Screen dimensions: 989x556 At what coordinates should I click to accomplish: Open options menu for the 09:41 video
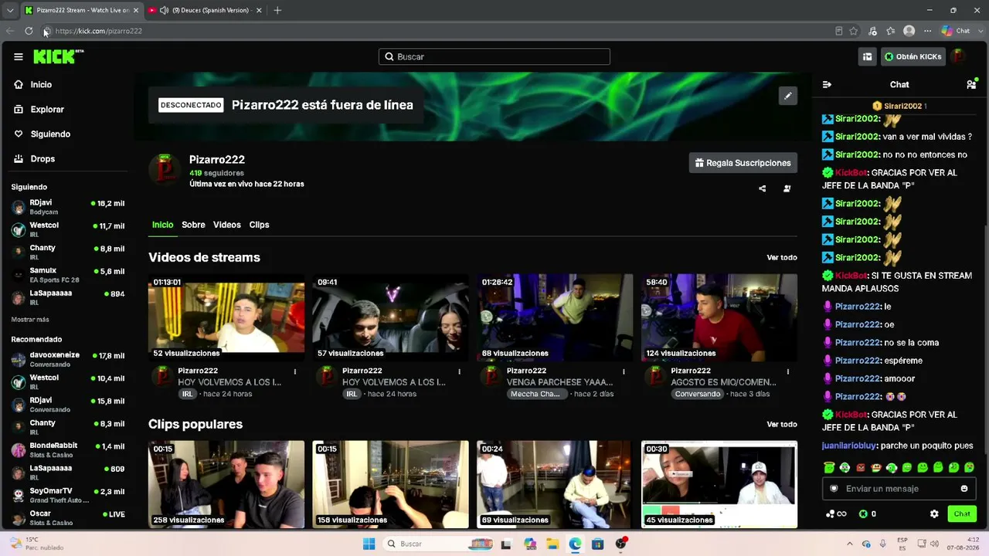coord(459,371)
